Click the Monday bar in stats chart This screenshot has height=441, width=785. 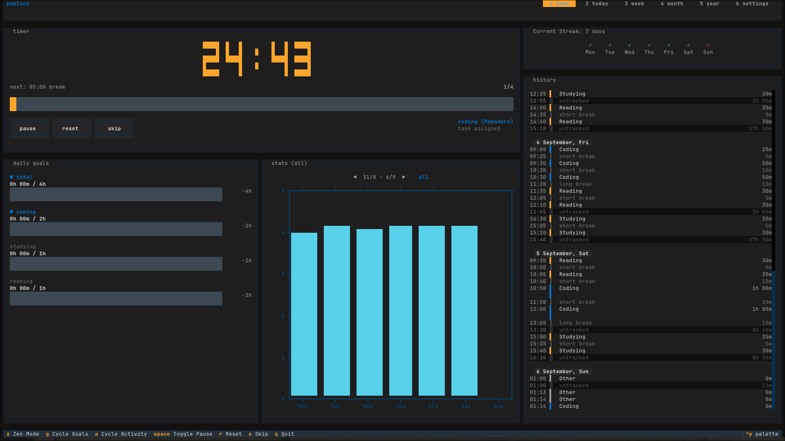click(304, 314)
